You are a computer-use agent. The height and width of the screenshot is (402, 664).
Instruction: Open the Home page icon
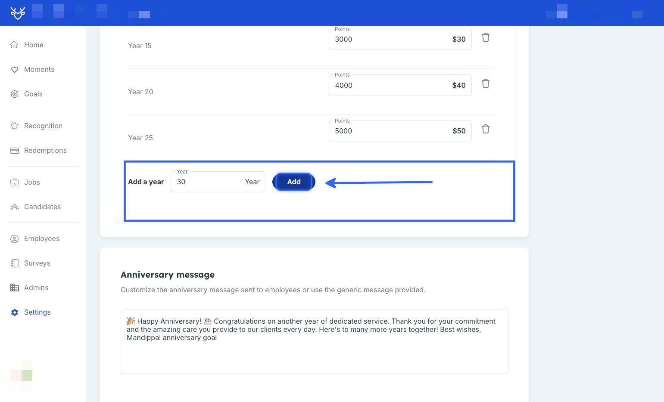[14, 45]
